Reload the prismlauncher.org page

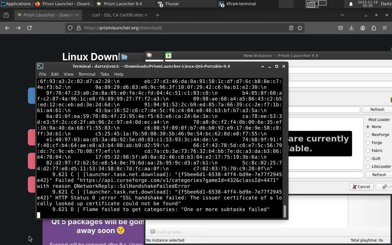tap(29, 28)
